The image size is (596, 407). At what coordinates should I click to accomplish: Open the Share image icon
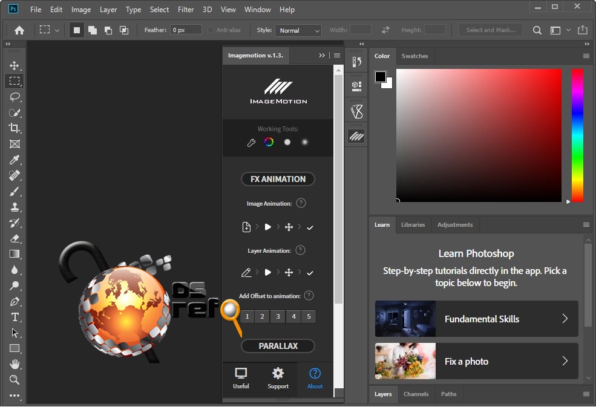583,30
